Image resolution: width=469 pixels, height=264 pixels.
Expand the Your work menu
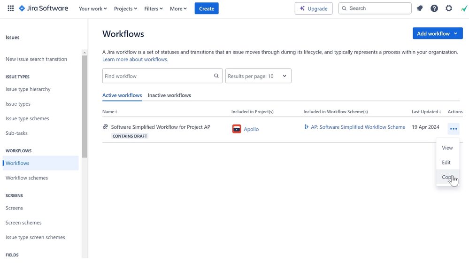pyautogui.click(x=93, y=8)
